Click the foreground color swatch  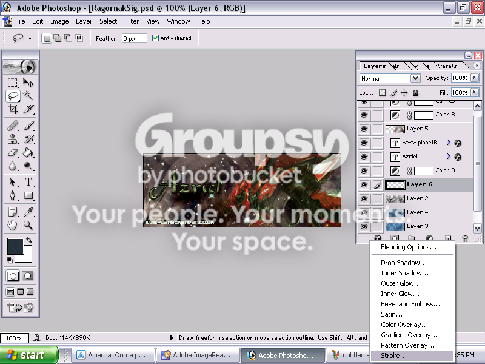[x=16, y=246]
